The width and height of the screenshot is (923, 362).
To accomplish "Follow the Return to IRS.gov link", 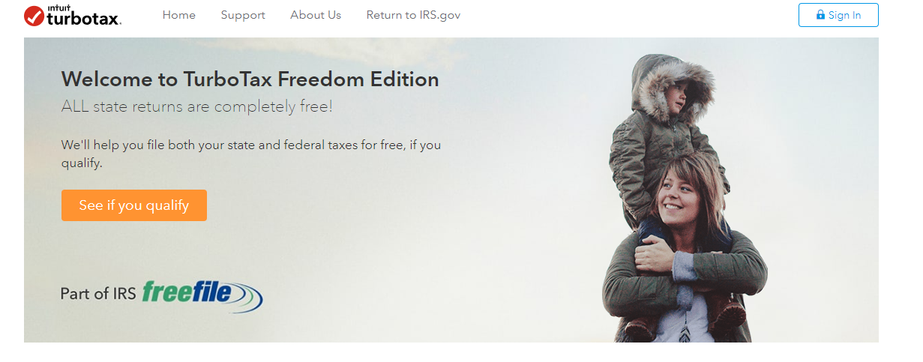I will point(413,15).
